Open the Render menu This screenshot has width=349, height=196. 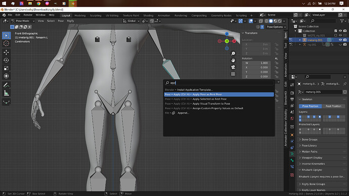tap(28, 15)
